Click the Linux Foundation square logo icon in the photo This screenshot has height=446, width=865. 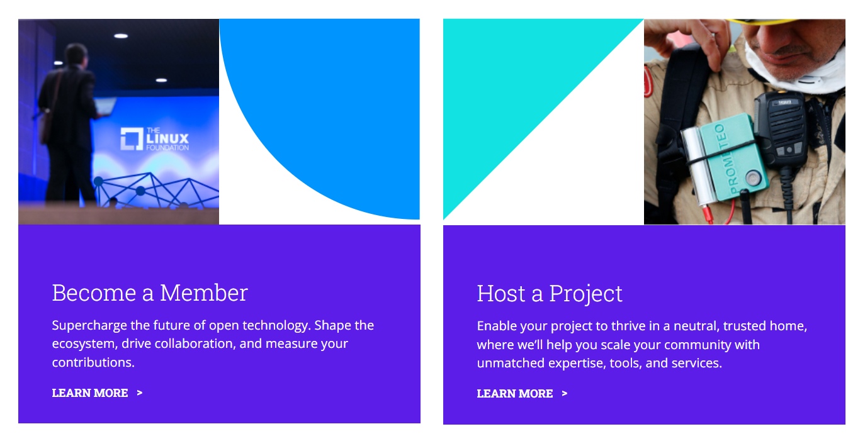132,139
